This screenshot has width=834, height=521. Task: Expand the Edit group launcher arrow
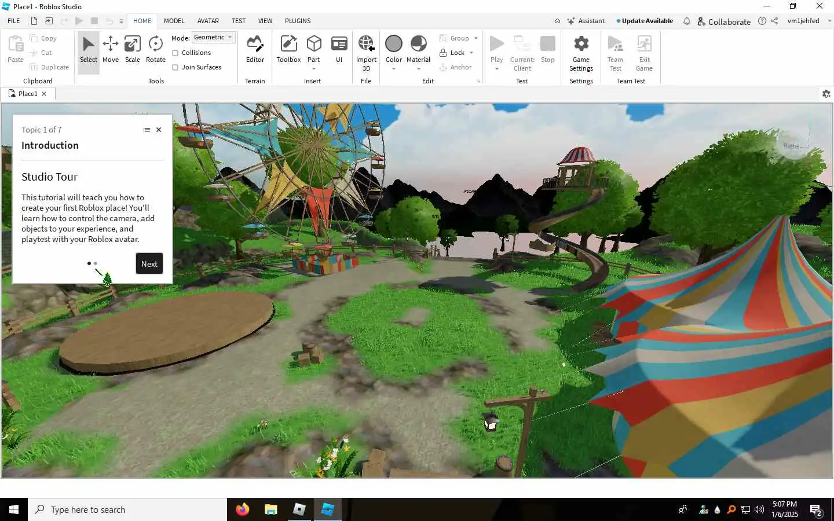point(478,82)
